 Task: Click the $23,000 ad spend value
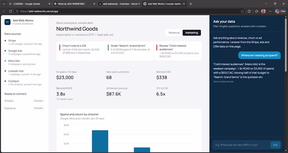(x=65, y=78)
